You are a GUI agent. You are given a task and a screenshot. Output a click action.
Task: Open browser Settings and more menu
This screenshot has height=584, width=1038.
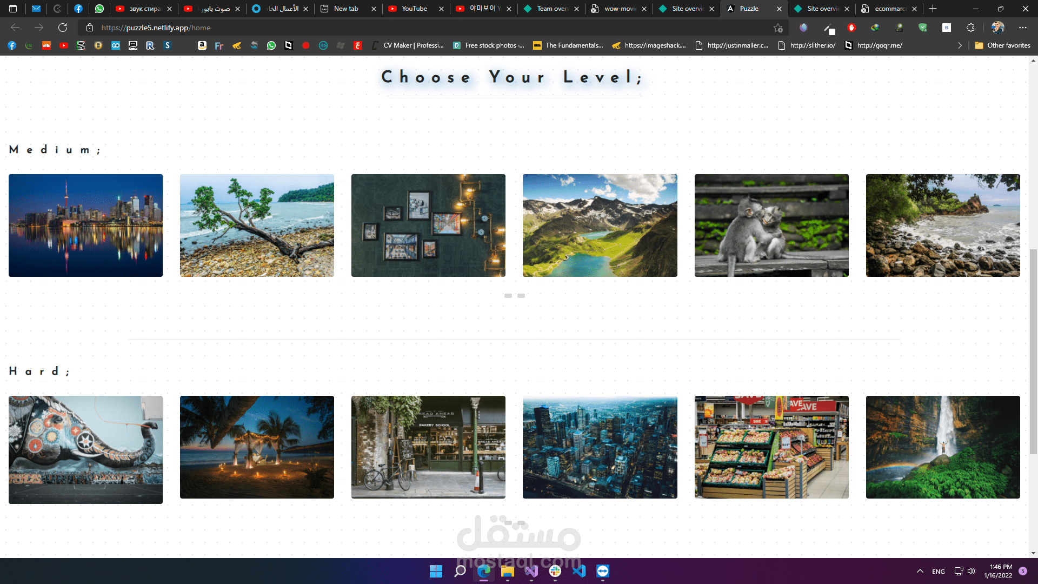(x=1022, y=28)
